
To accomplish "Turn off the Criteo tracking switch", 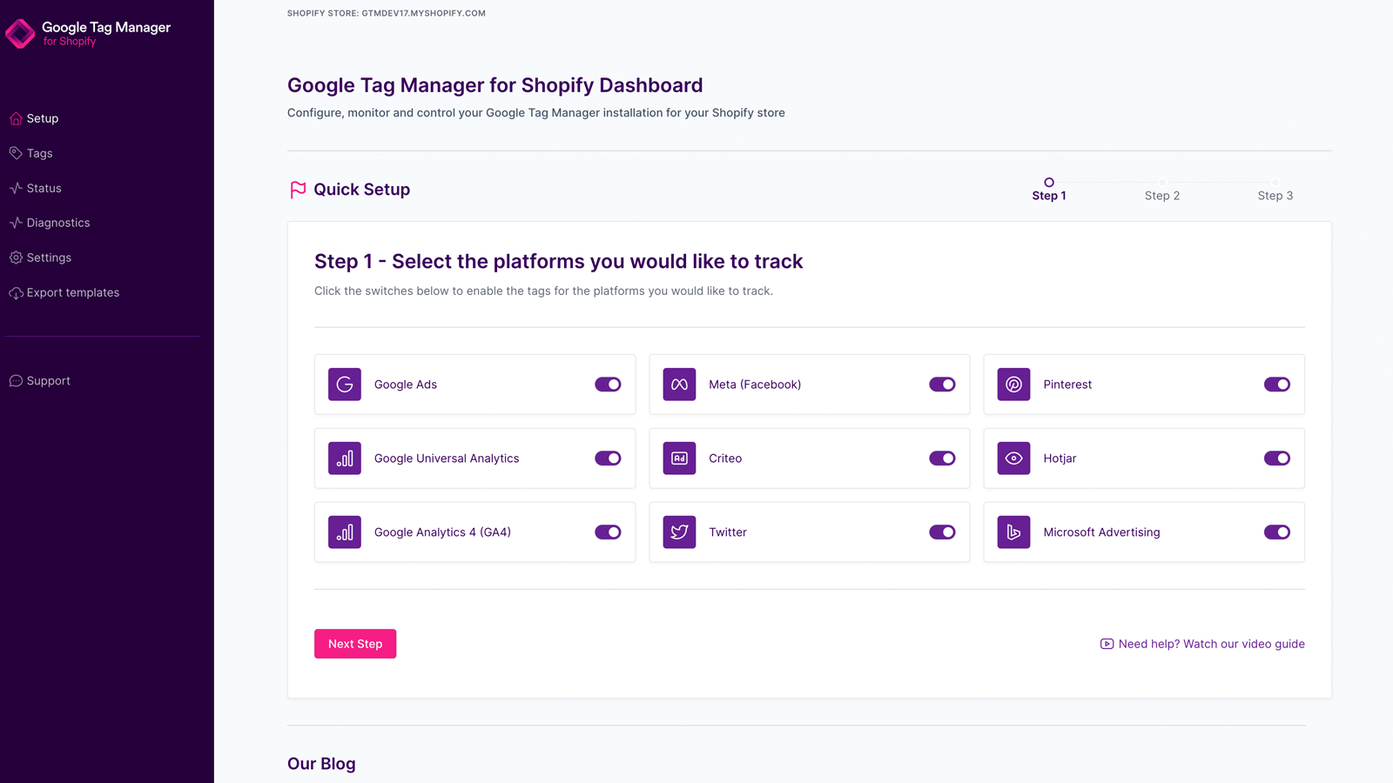I will [x=942, y=458].
